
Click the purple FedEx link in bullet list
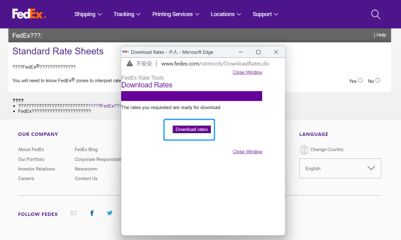pos(105,106)
